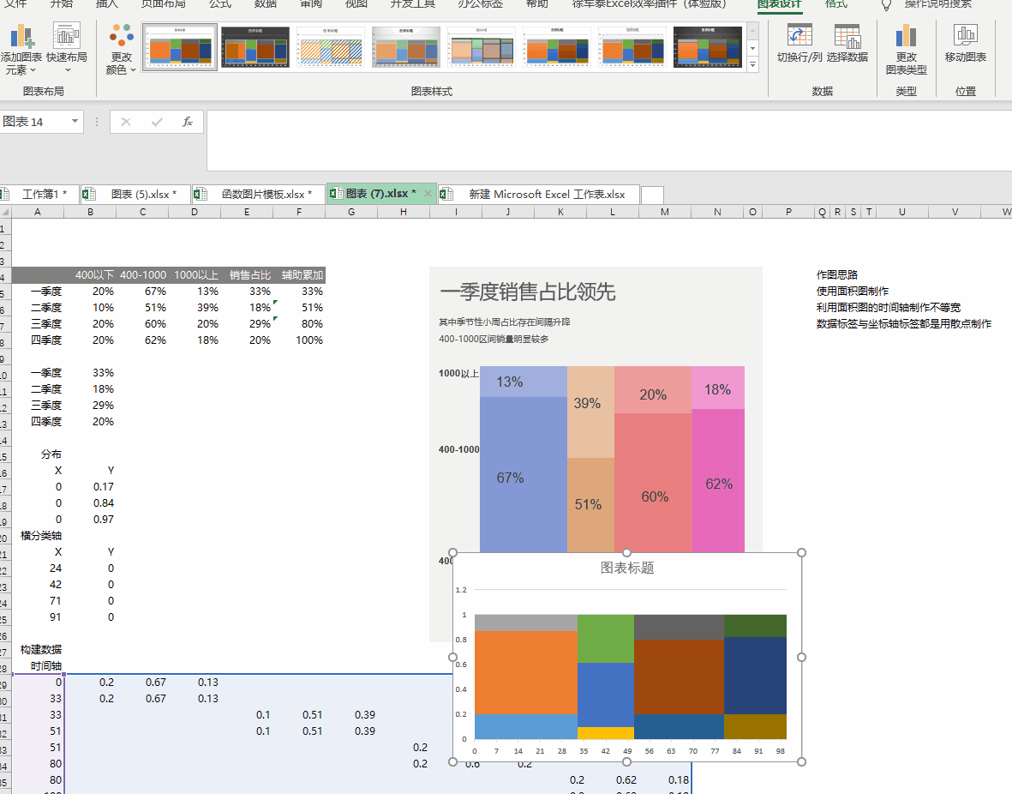Open the Format (格式) ribbon tab
The height and width of the screenshot is (794, 1012).
pyautogui.click(x=836, y=4)
